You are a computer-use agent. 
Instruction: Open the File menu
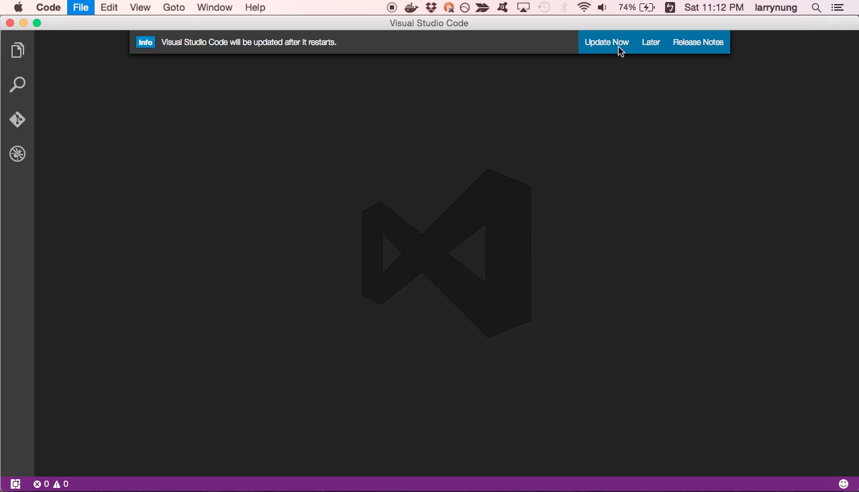81,7
